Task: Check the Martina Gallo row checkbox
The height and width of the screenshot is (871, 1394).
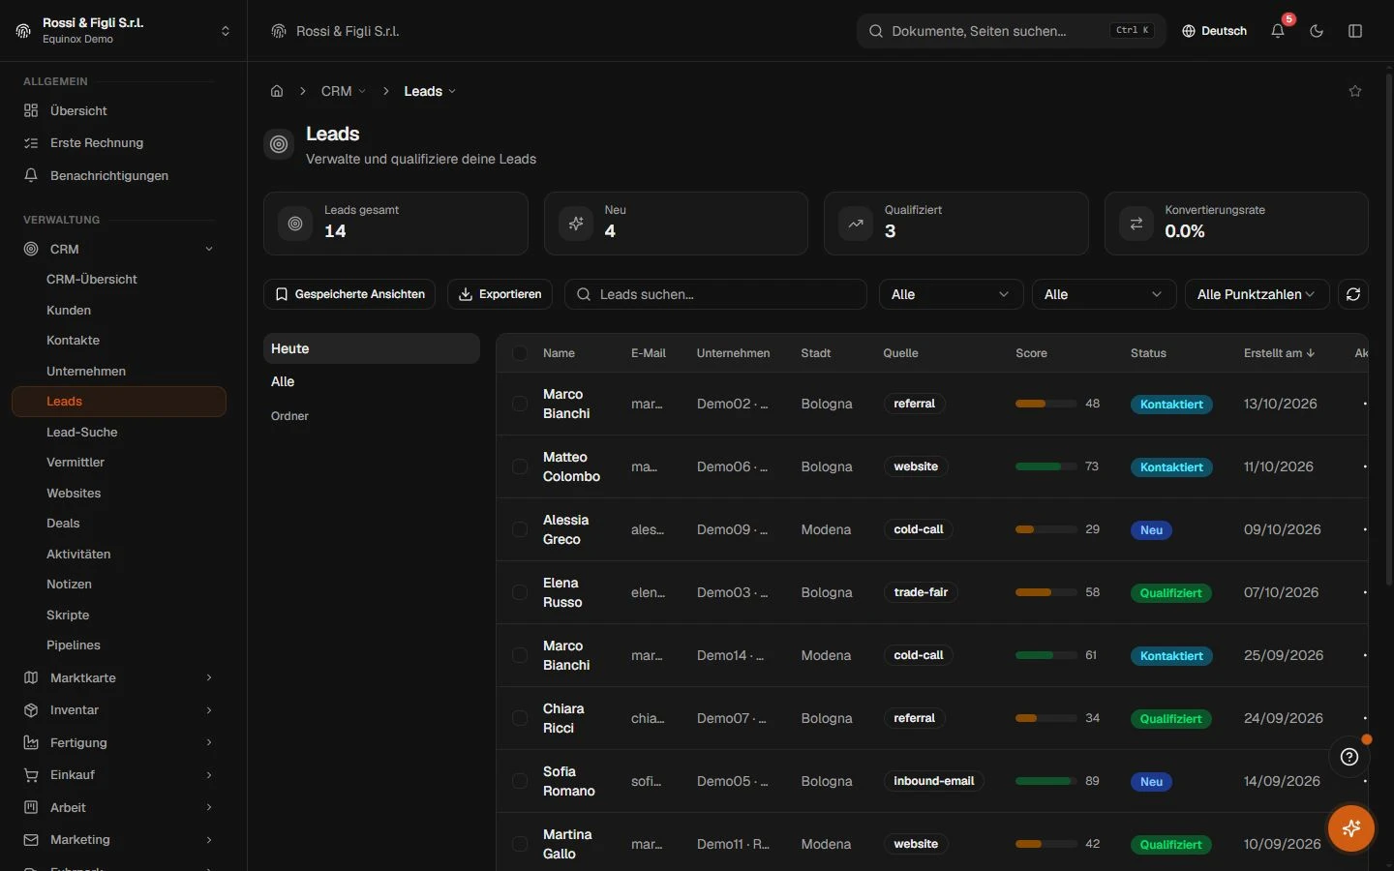Action: point(520,844)
